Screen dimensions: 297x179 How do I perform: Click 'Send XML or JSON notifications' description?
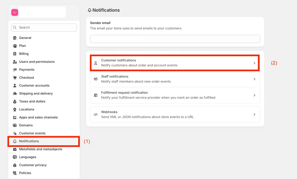[x=147, y=117]
